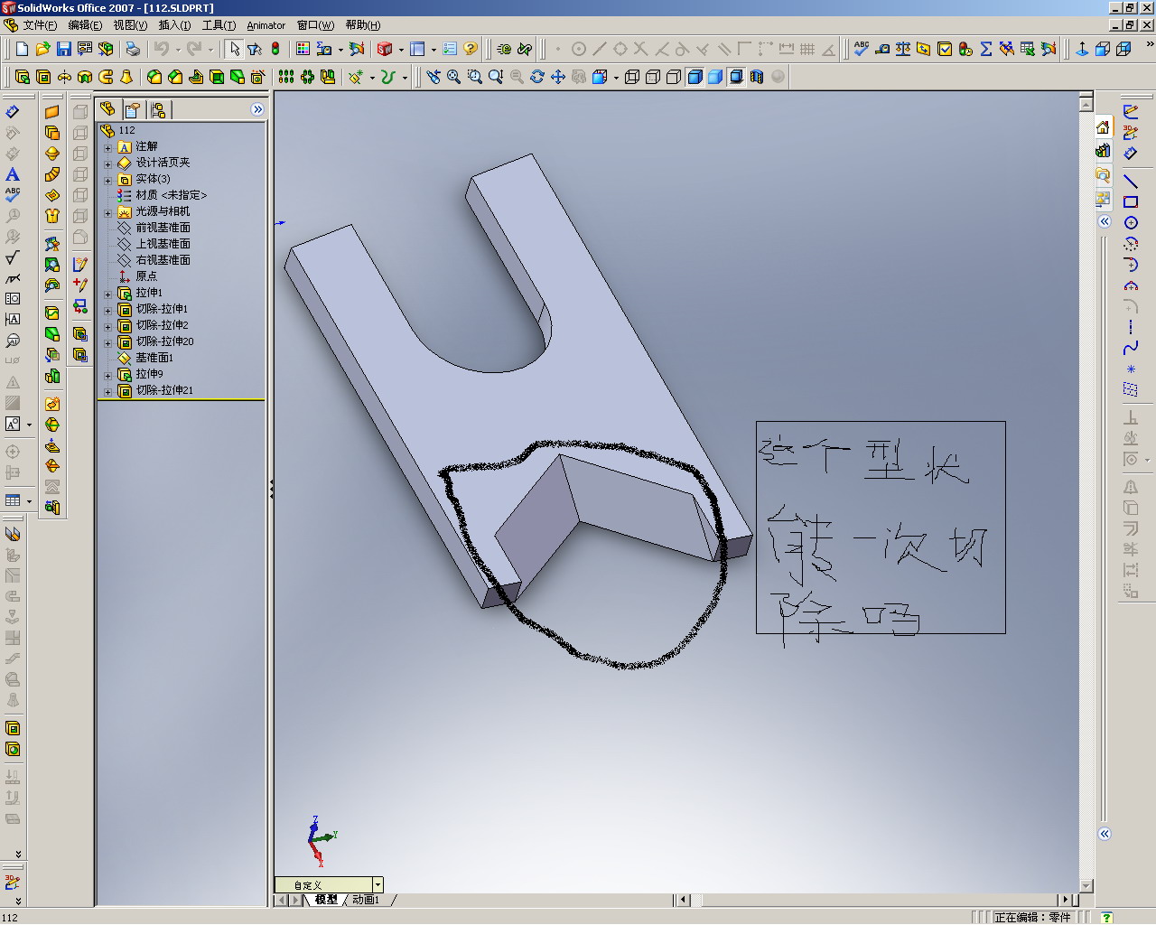This screenshot has height=925, width=1156.
Task: Run the spelling checker ABC icon
Action: (x=862, y=49)
